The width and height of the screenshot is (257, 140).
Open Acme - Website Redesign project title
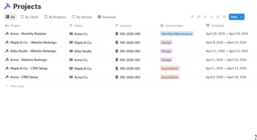(29, 60)
